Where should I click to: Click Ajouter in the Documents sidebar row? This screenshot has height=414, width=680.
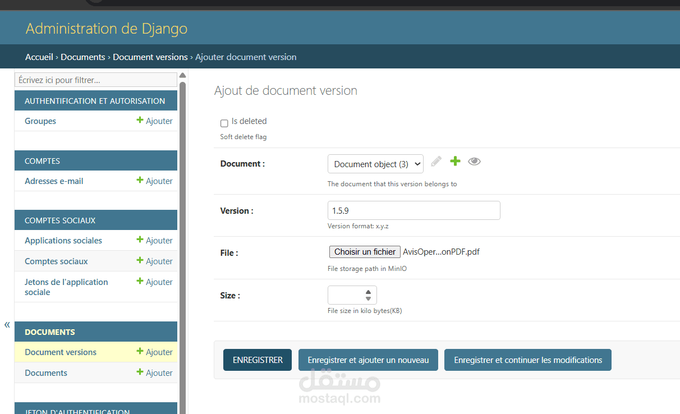click(155, 373)
